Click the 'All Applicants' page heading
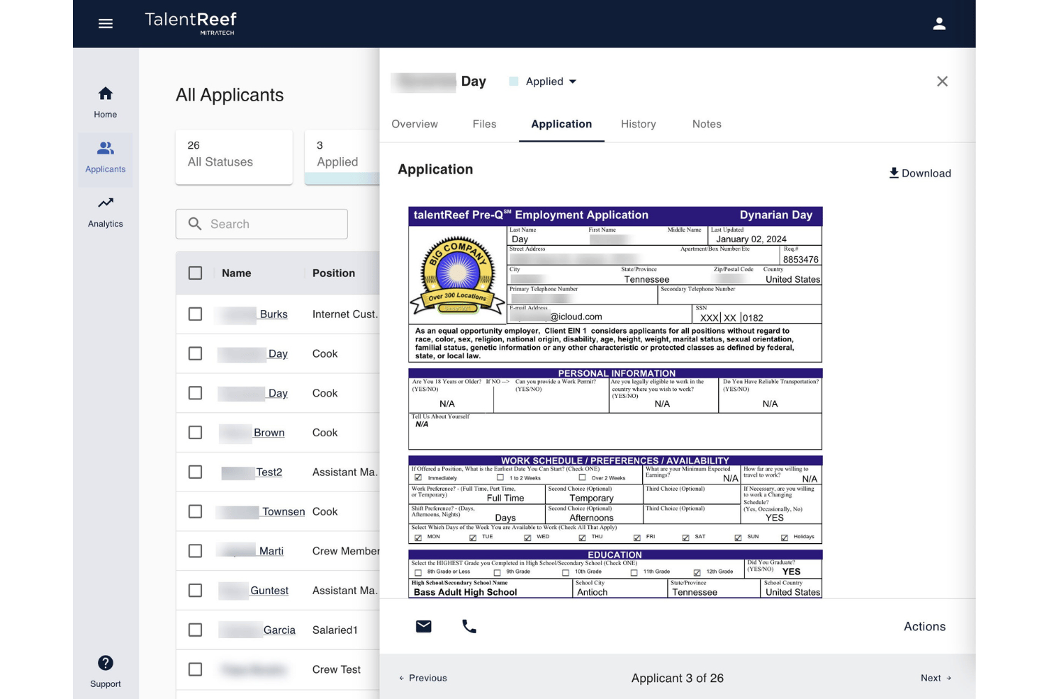The height and width of the screenshot is (699, 1049). [x=230, y=95]
